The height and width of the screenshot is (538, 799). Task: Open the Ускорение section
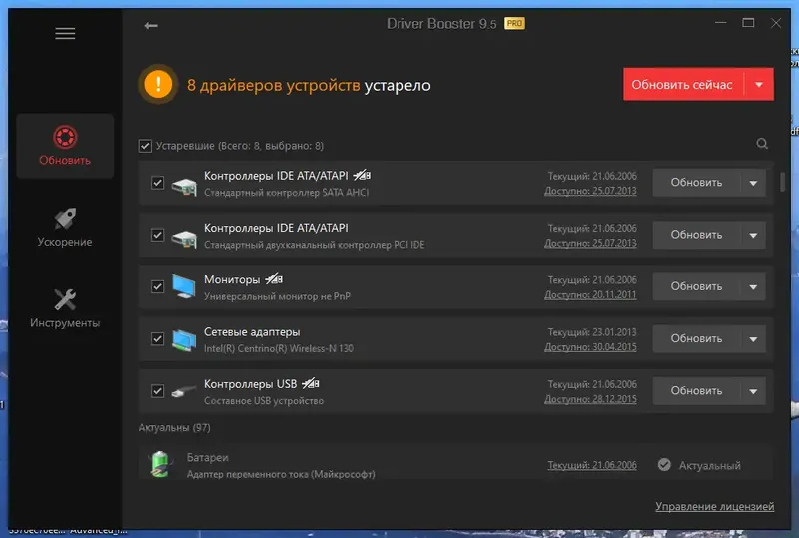65,228
